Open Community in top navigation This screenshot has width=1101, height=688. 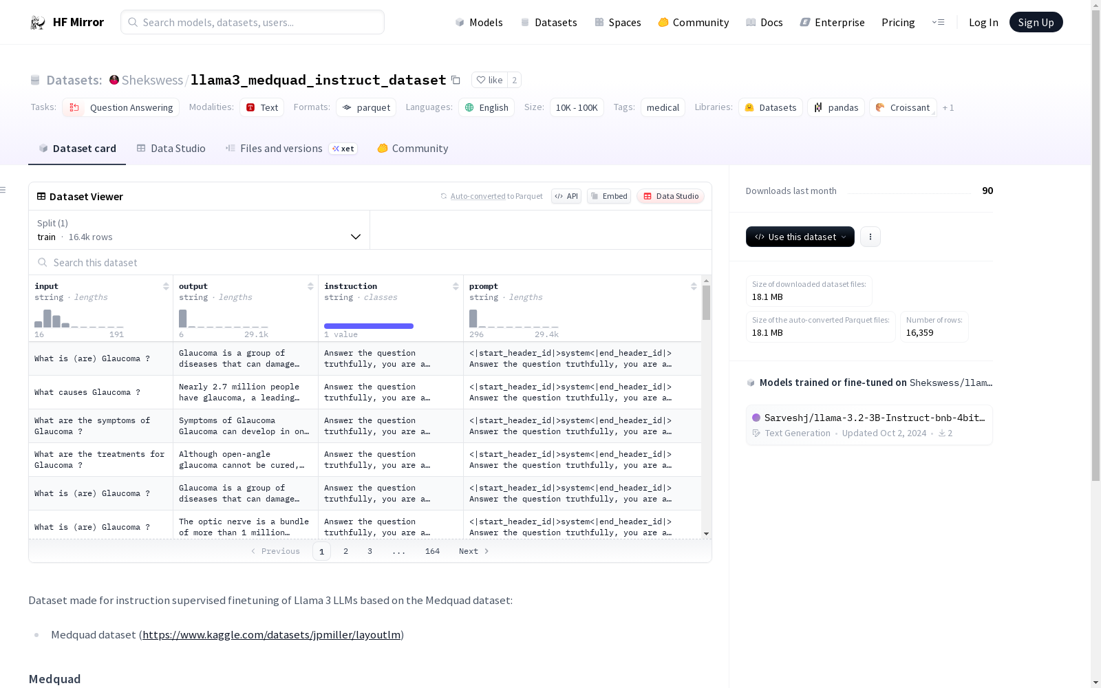click(x=694, y=23)
